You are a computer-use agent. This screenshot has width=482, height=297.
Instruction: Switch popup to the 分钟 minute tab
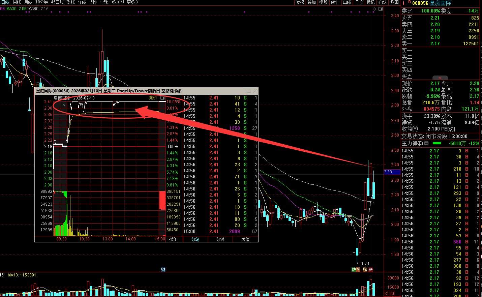pyautogui.click(x=220, y=239)
